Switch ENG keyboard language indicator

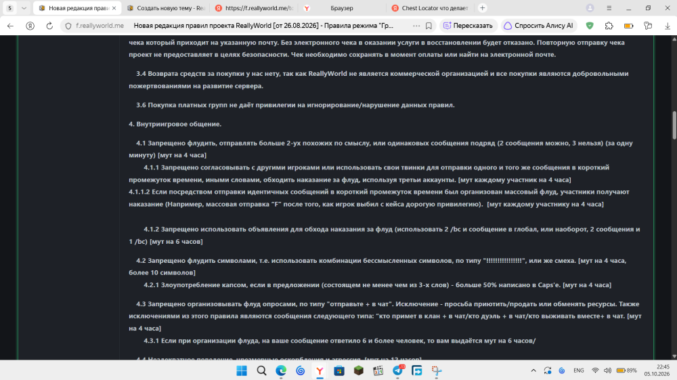[x=579, y=371]
